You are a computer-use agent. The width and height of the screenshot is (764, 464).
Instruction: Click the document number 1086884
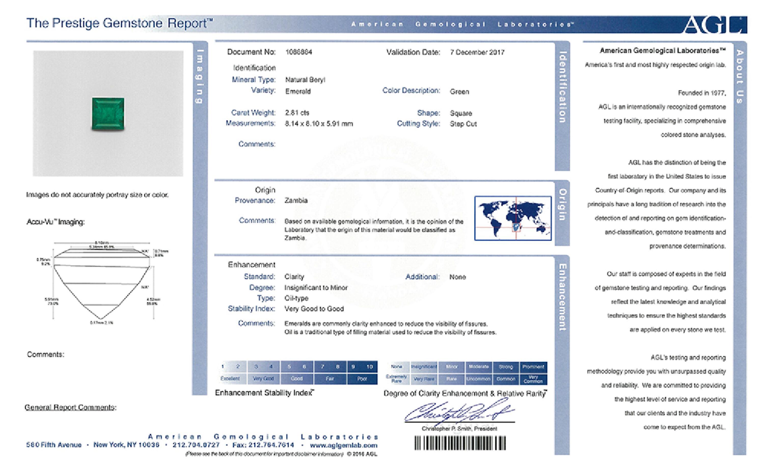click(298, 52)
